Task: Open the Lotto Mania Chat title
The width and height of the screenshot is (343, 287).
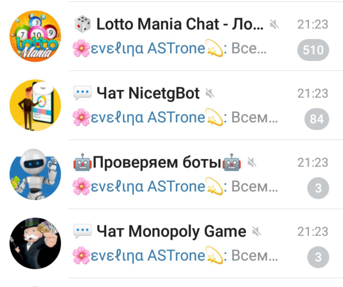Action: click(180, 24)
